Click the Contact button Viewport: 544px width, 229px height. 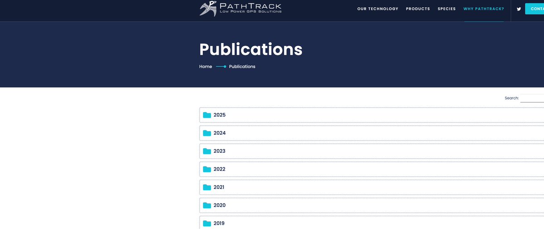point(534,9)
